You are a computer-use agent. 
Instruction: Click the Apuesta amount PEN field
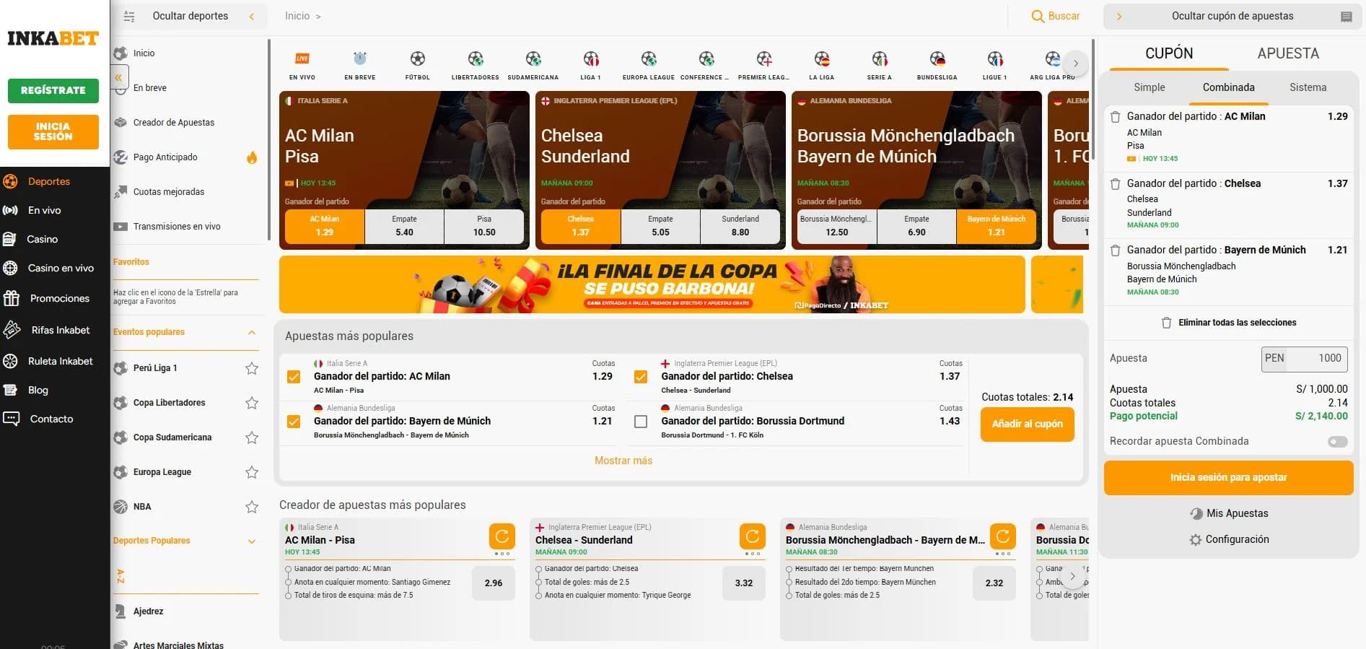(x=1304, y=358)
